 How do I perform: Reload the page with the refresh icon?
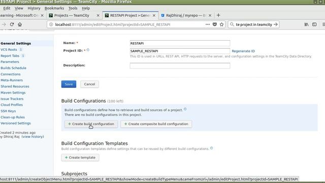(12, 24)
